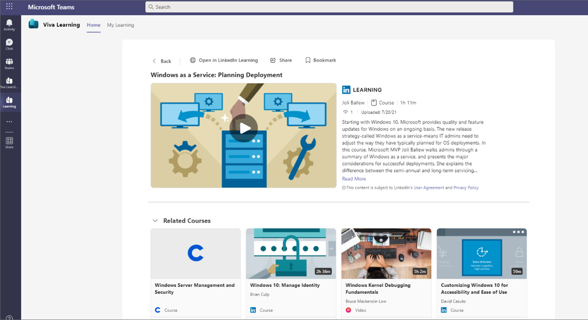This screenshot has height=320, width=588.
Task: Click the 5h 2m duration badge
Action: coord(420,271)
